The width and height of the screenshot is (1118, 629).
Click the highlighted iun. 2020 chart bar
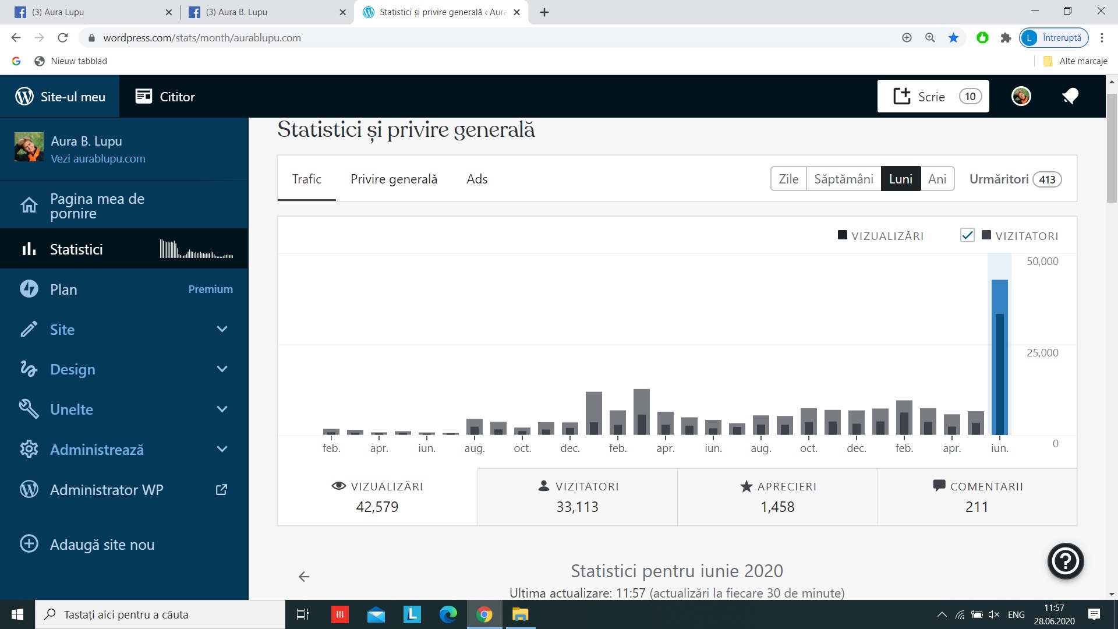(999, 356)
